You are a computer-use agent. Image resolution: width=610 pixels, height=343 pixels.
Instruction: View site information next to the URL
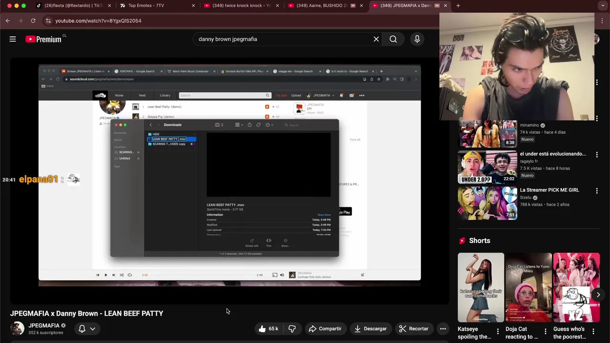(x=48, y=20)
